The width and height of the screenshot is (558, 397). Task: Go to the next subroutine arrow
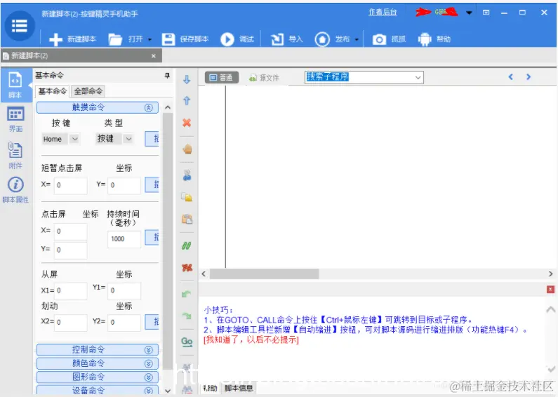[x=529, y=77]
